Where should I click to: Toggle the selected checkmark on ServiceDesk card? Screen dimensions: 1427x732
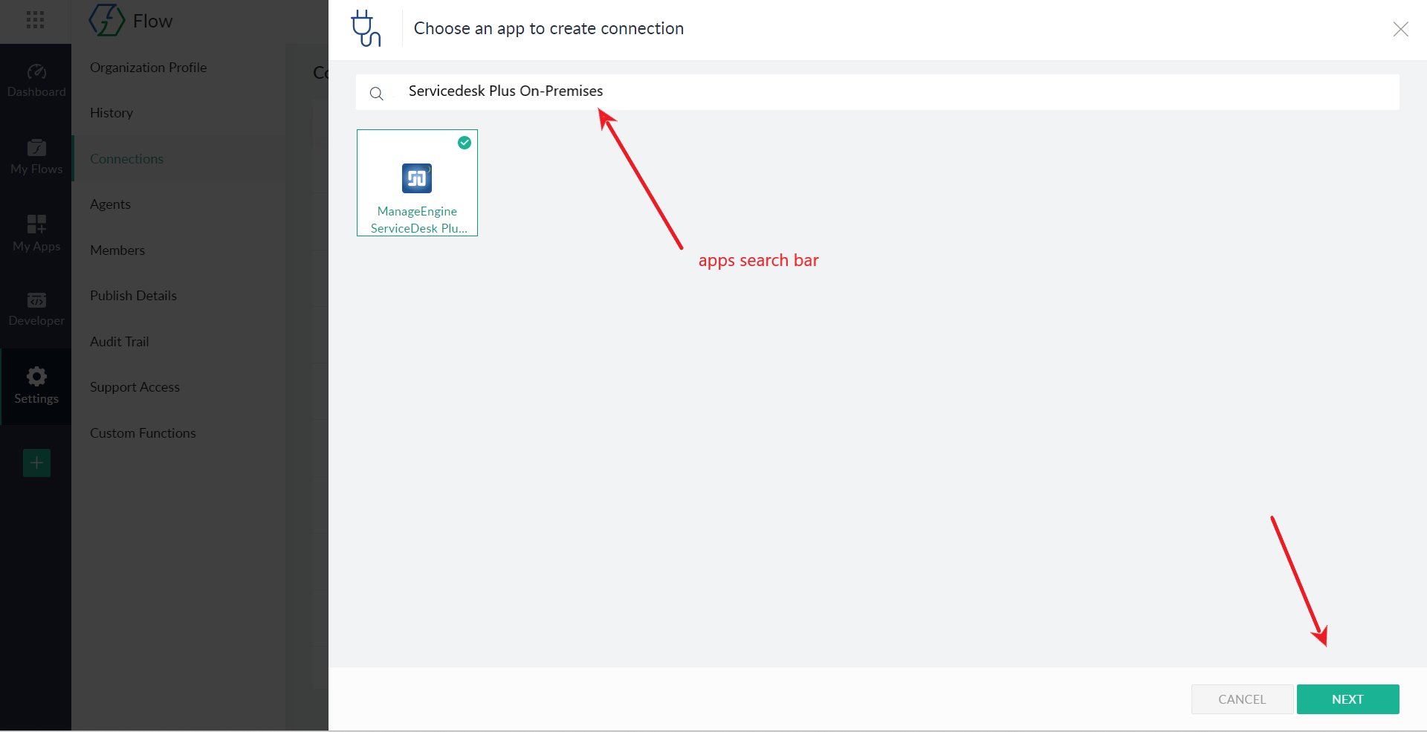465,143
